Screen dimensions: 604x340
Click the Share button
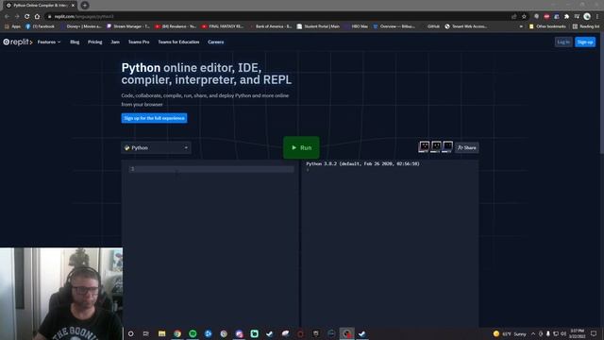click(x=467, y=147)
